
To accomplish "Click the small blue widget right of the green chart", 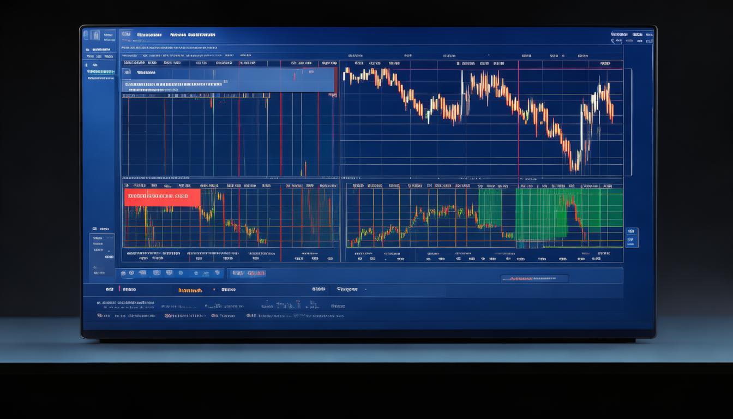I will click(631, 238).
